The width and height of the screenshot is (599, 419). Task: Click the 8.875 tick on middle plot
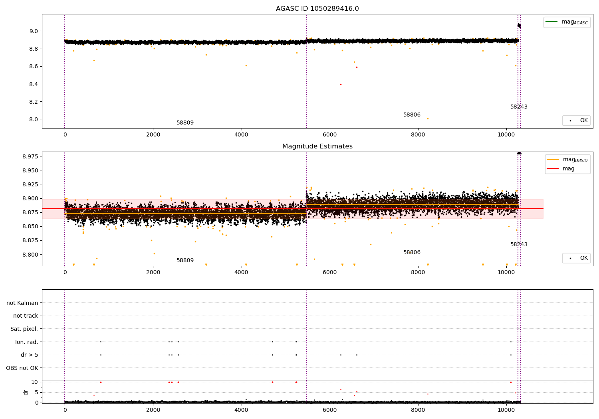[x=30, y=212]
